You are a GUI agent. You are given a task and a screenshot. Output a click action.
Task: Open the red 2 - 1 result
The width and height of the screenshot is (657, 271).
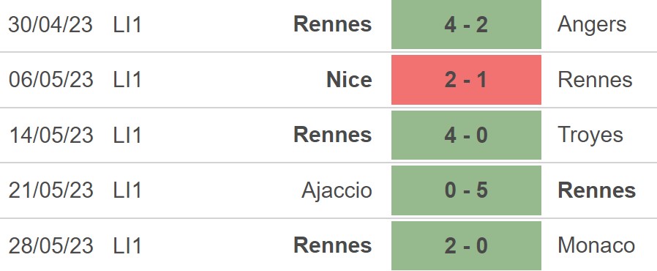(x=466, y=80)
